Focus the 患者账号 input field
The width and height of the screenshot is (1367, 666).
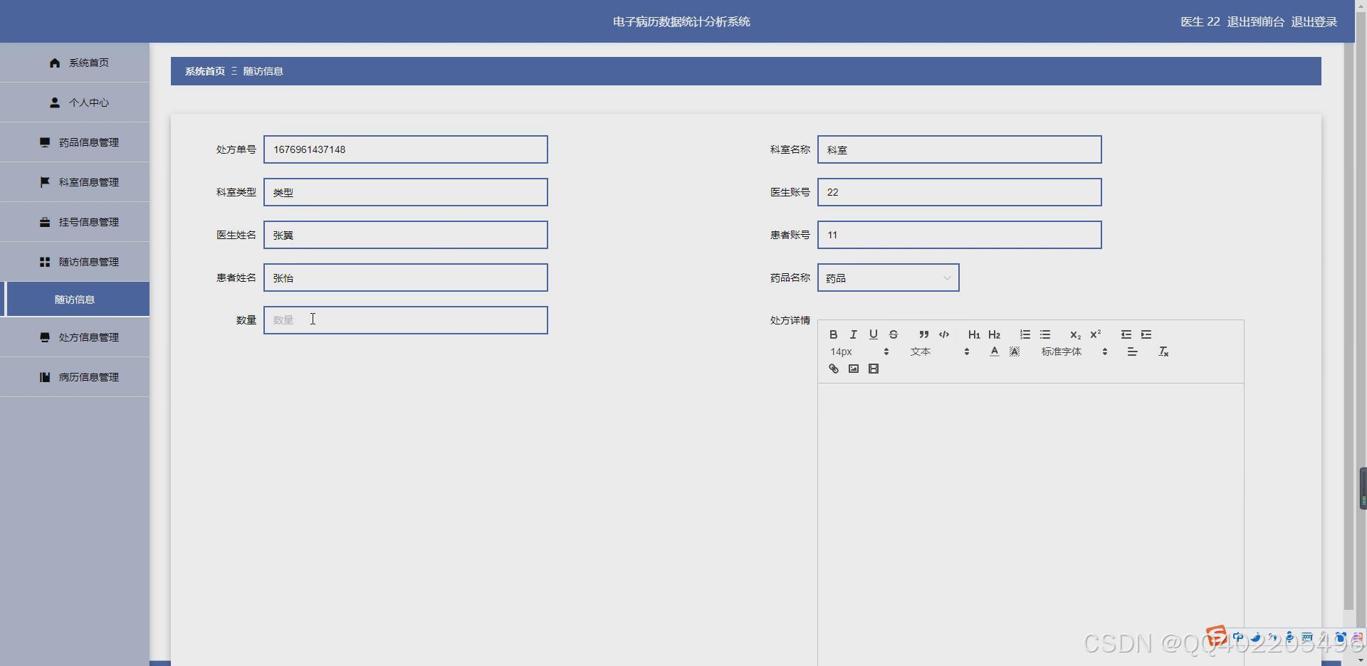960,235
